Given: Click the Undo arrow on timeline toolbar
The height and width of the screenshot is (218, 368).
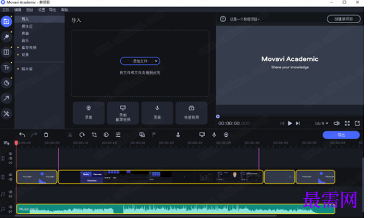Looking at the screenshot, I should pos(22,135).
